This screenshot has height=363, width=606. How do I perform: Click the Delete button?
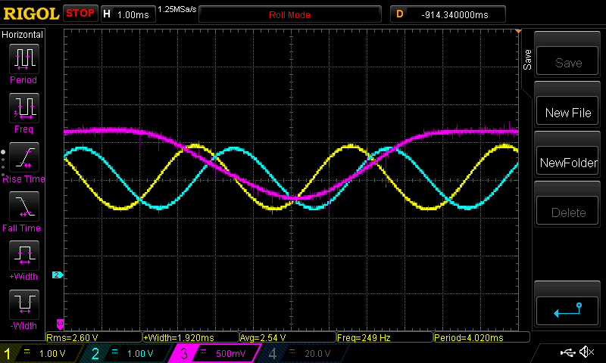point(567,211)
